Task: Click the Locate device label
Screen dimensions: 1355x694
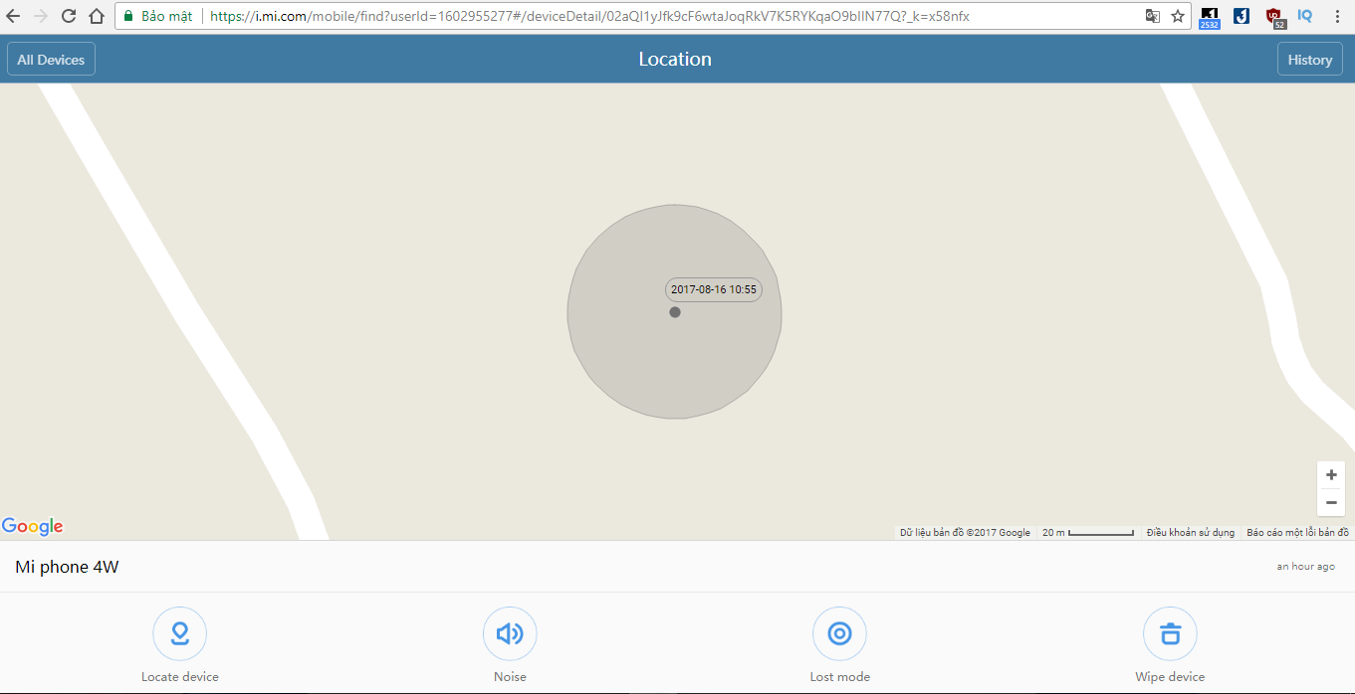Action: (x=179, y=677)
